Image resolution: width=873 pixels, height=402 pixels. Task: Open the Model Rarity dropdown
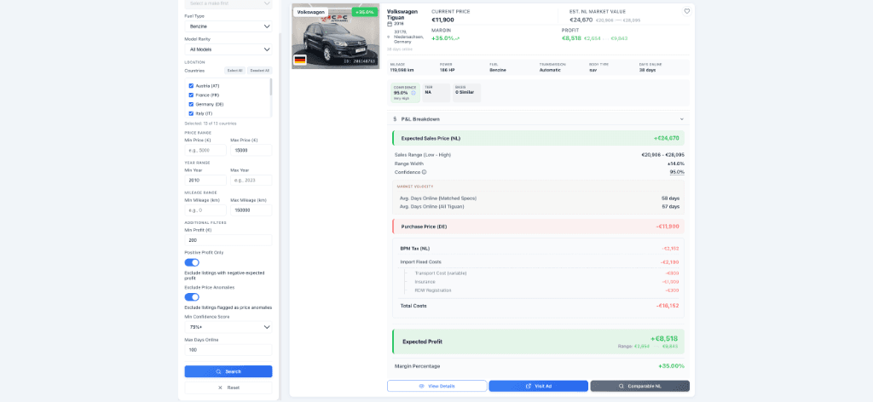228,49
